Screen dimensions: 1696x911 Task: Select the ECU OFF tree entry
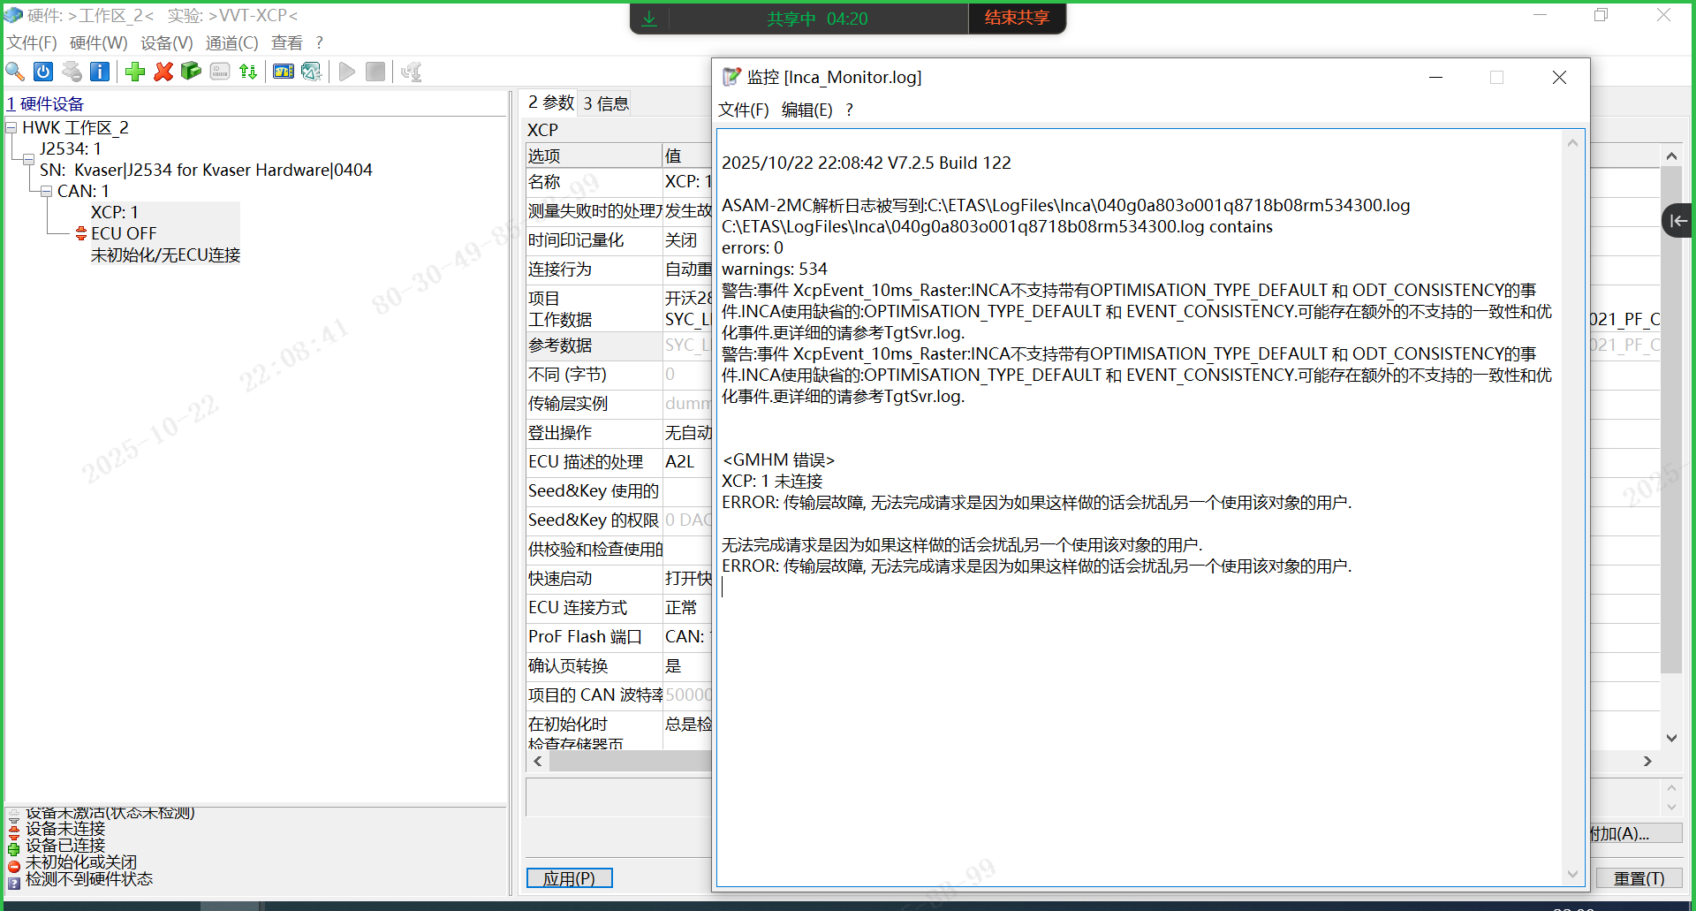tap(124, 233)
